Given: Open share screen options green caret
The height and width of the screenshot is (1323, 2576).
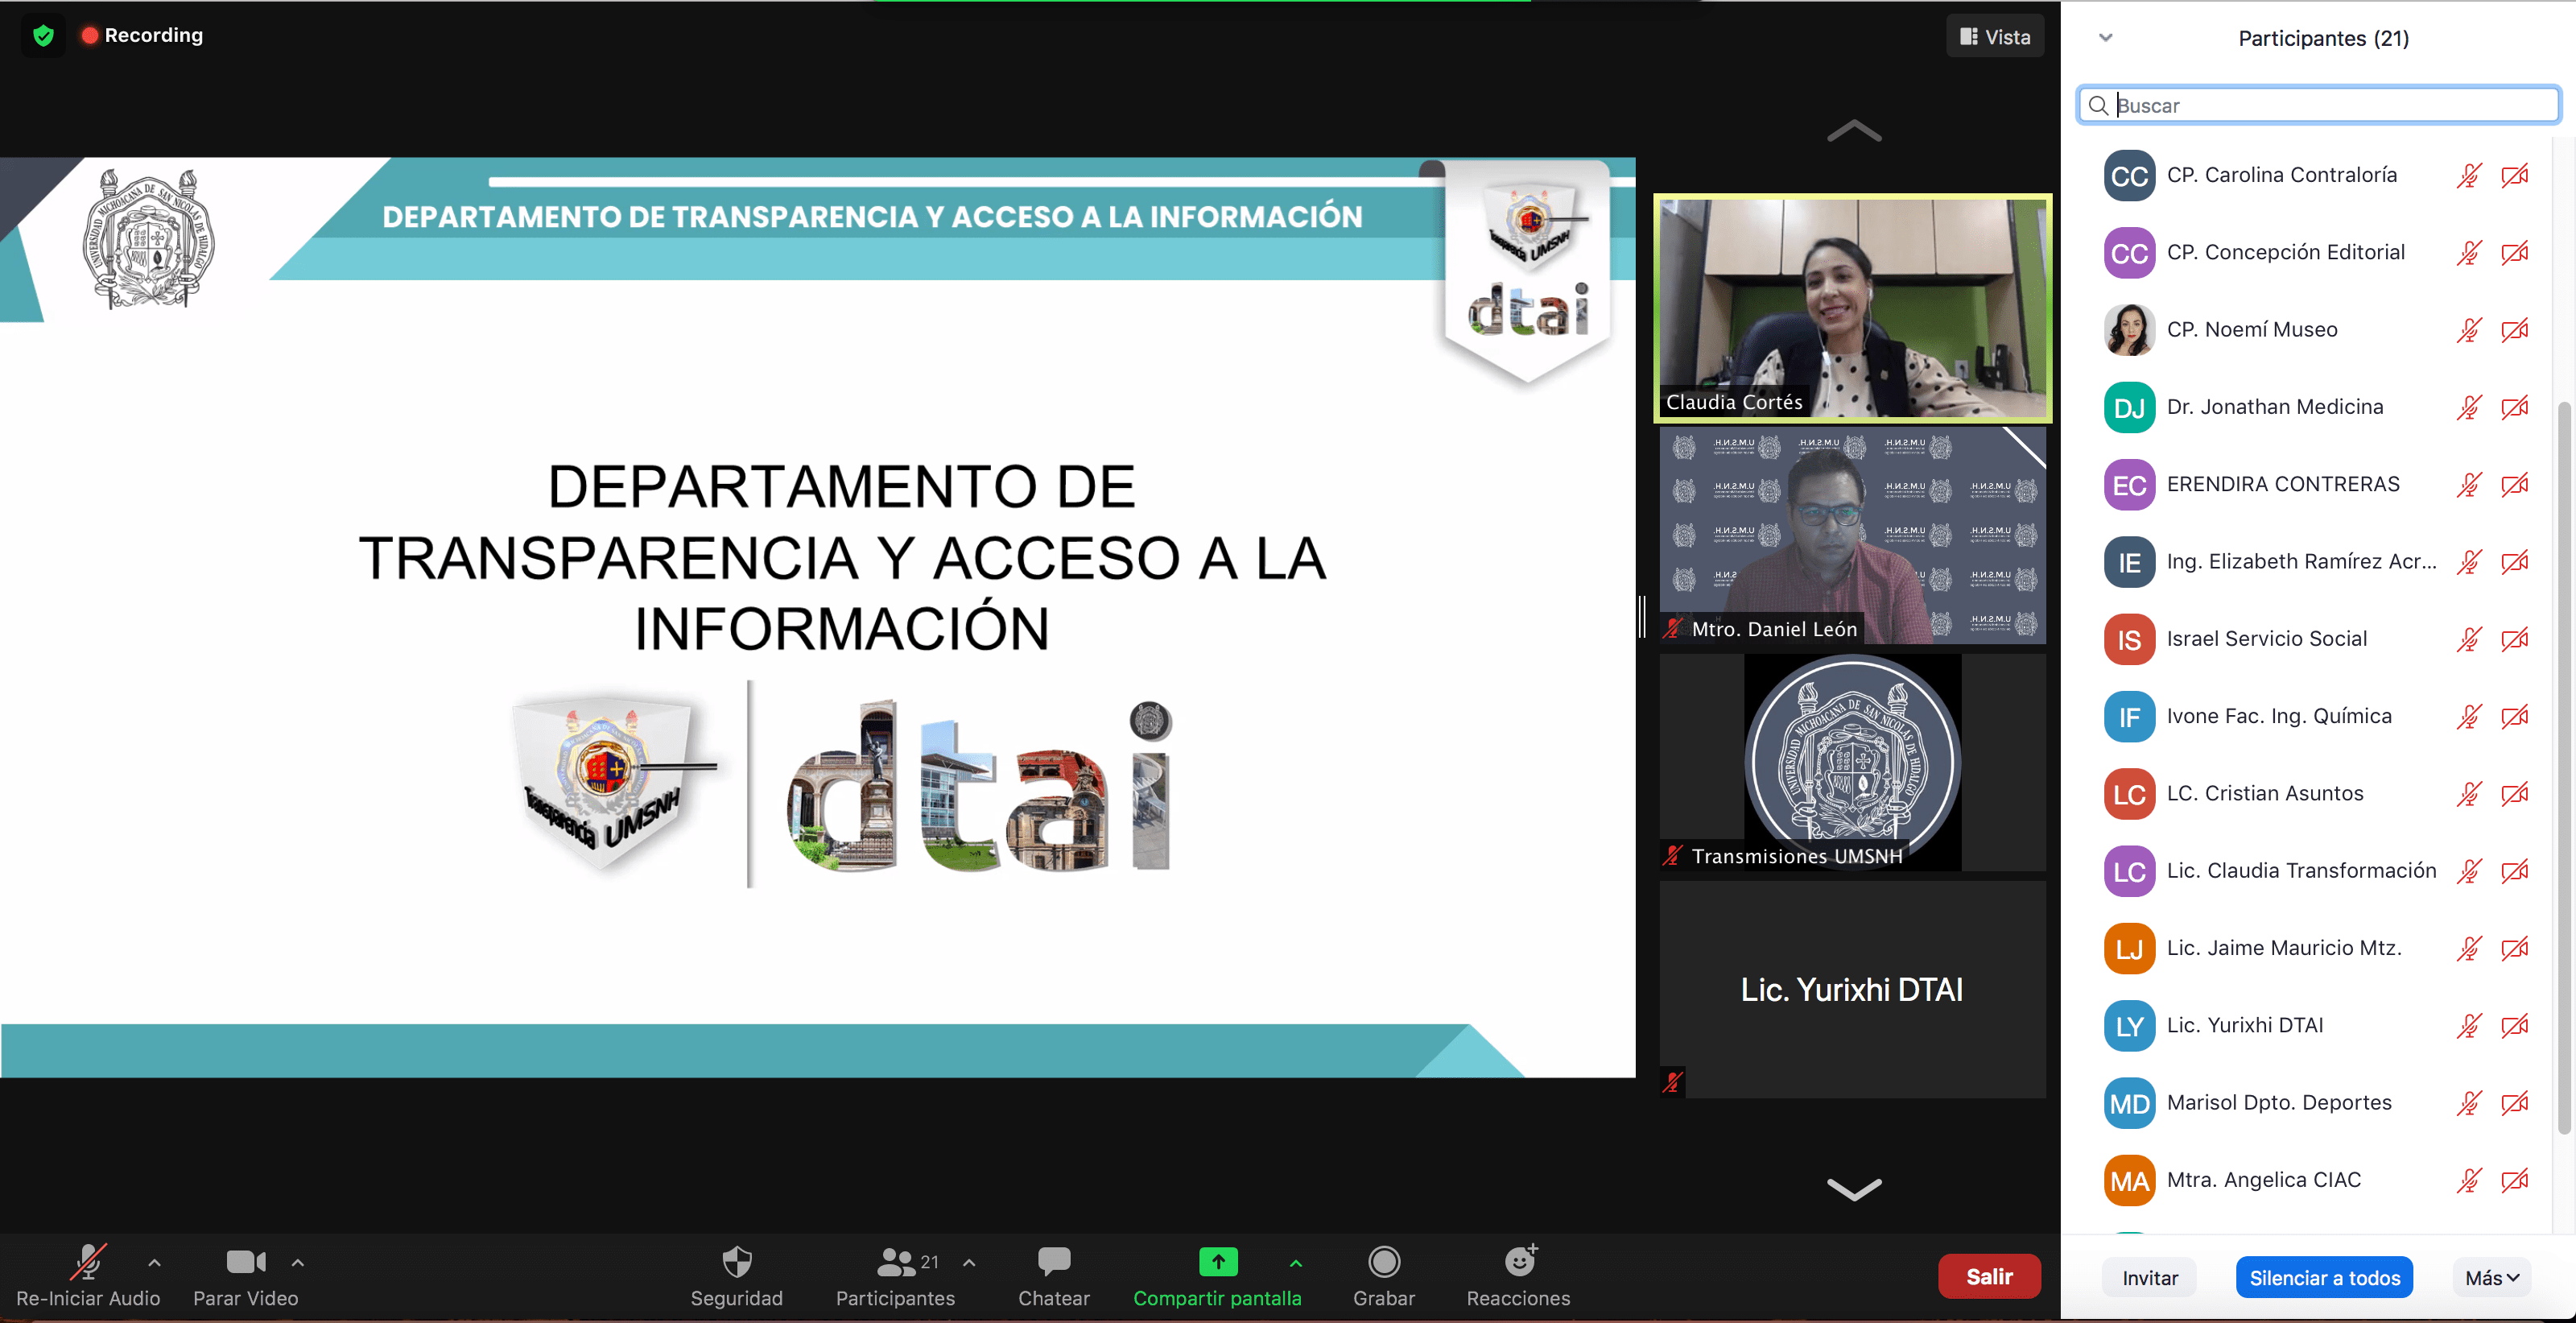Looking at the screenshot, I should coord(1296,1264).
